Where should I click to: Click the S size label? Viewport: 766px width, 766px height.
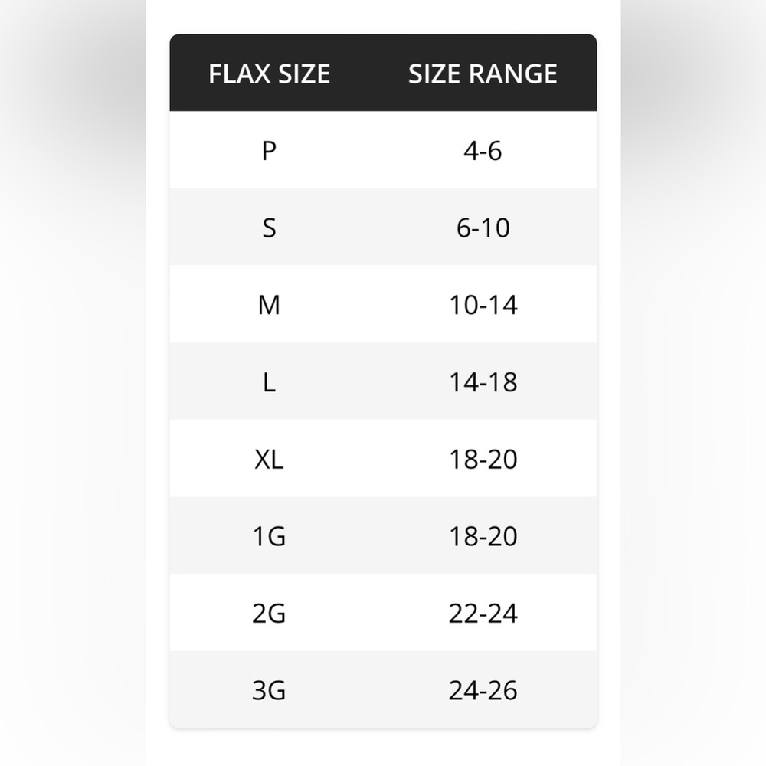click(x=269, y=228)
